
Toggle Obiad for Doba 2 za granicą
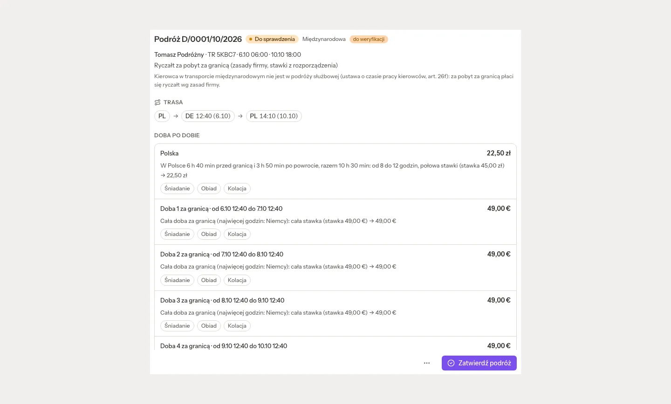pos(209,280)
